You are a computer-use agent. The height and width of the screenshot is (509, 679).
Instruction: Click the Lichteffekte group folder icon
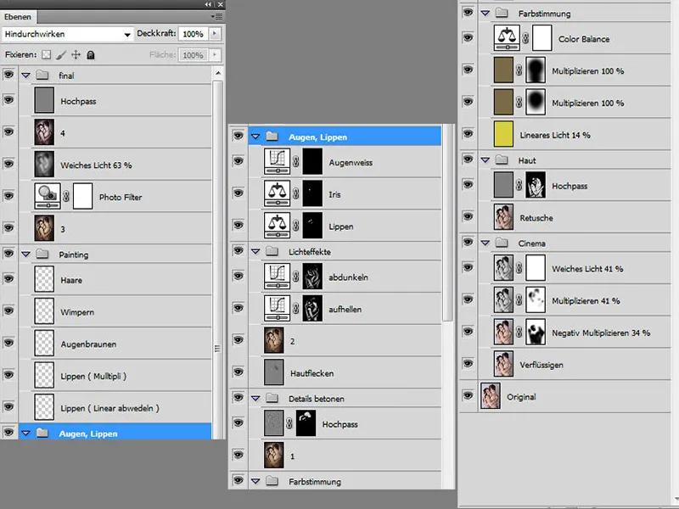point(272,251)
